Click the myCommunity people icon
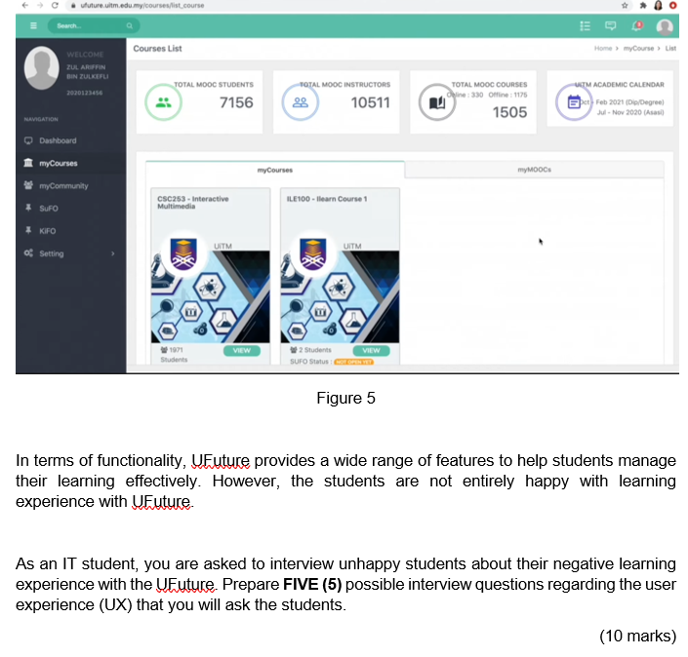This screenshot has width=688, height=657. pos(28,185)
